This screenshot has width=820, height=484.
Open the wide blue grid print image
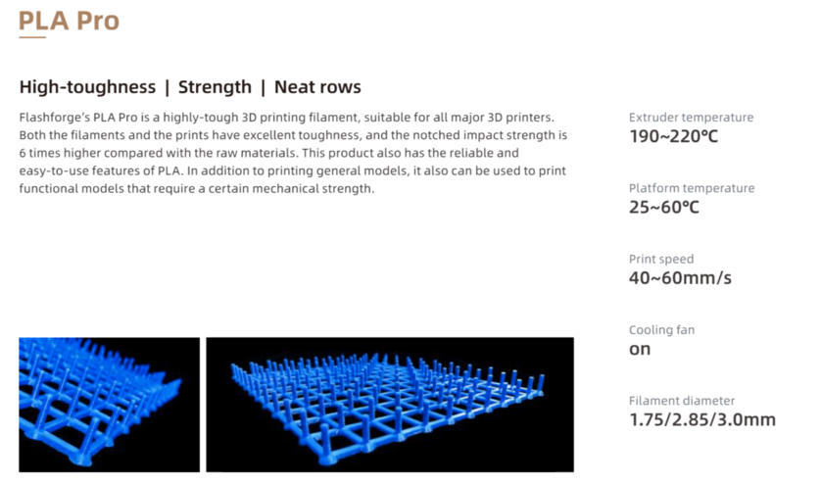tap(390, 405)
